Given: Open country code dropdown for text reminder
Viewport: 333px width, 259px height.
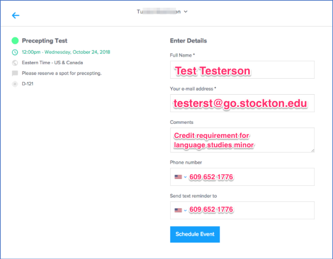Looking at the screenshot, I should [185, 210].
